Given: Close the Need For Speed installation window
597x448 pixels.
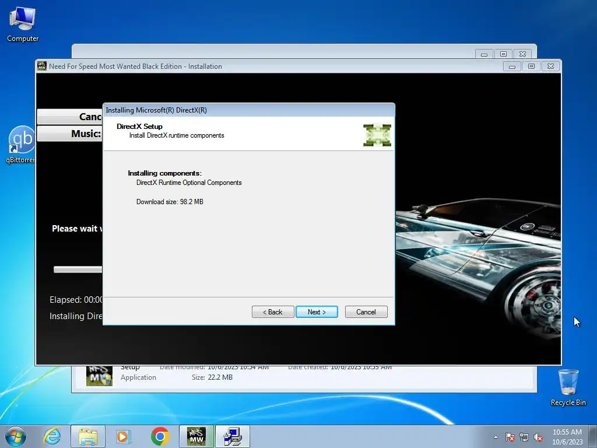Looking at the screenshot, I should click(550, 66).
